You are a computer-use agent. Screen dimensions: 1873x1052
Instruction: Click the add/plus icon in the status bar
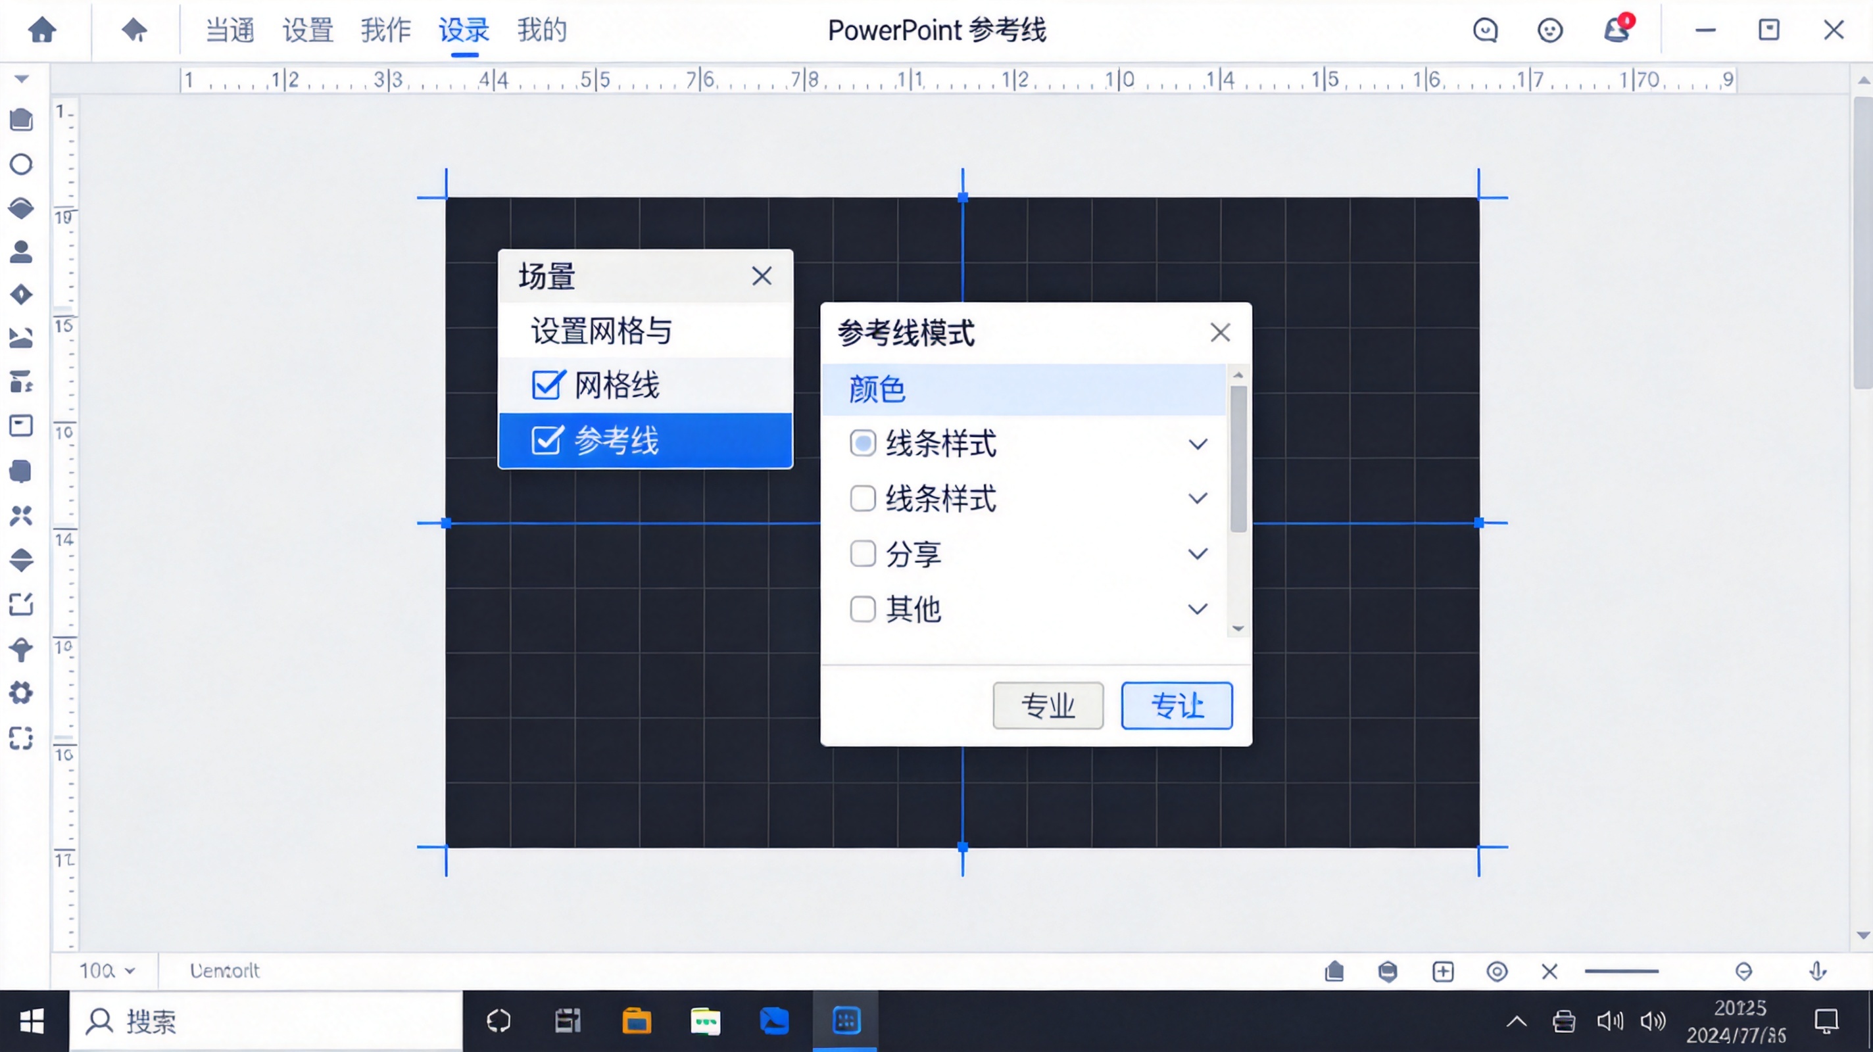pyautogui.click(x=1444, y=970)
